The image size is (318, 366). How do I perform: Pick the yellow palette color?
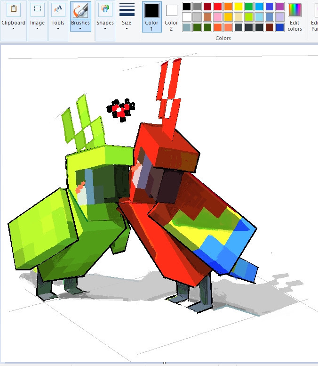click(x=238, y=7)
